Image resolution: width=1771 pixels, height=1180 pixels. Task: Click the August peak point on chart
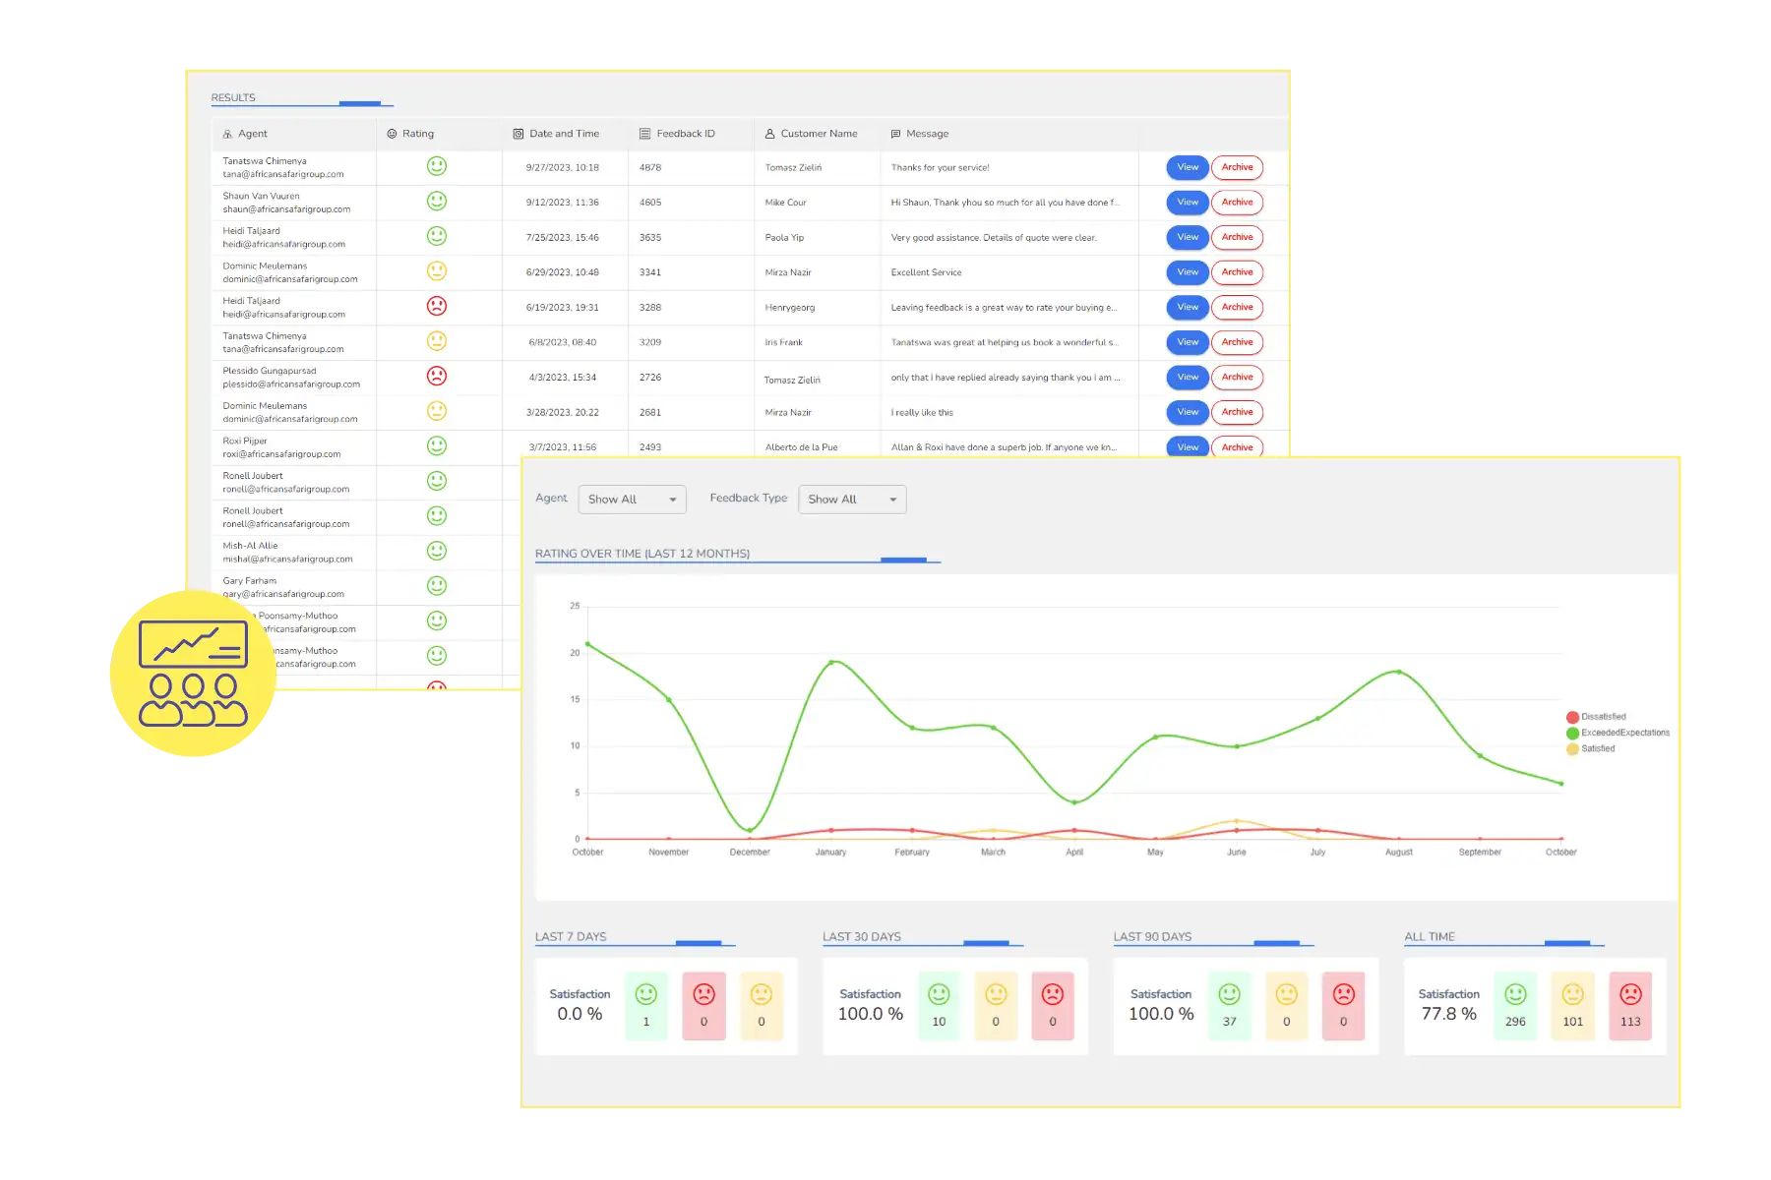[1399, 672]
